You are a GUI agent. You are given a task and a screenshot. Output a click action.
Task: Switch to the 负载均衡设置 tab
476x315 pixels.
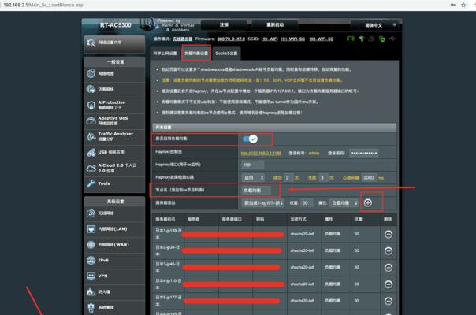coord(196,54)
